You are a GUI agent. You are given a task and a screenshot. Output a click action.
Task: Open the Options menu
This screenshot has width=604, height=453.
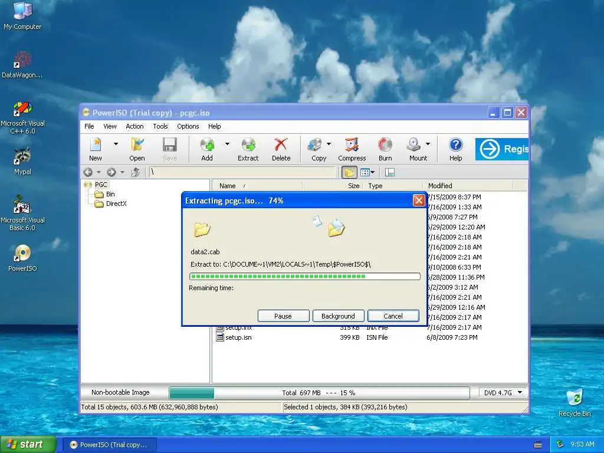click(x=188, y=126)
